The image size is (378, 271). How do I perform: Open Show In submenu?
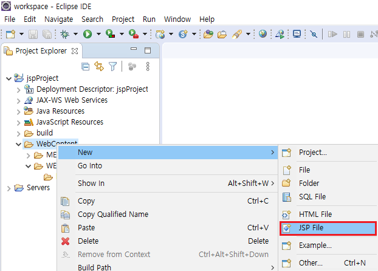click(x=168, y=184)
